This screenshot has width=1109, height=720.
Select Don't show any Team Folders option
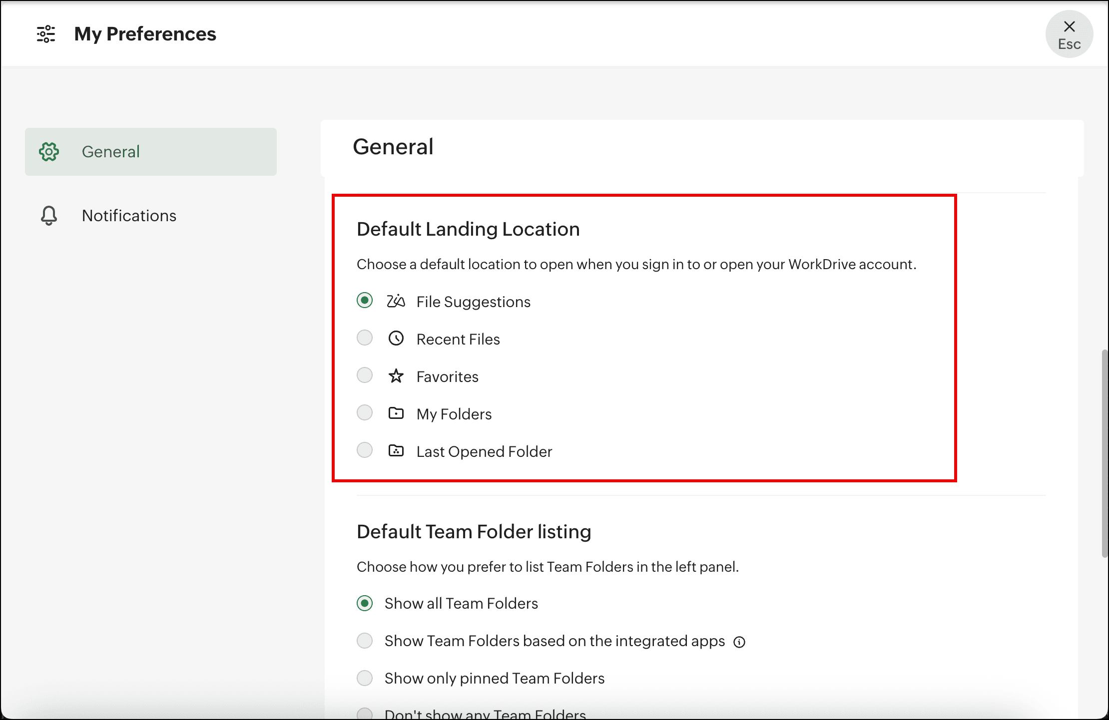tap(365, 714)
